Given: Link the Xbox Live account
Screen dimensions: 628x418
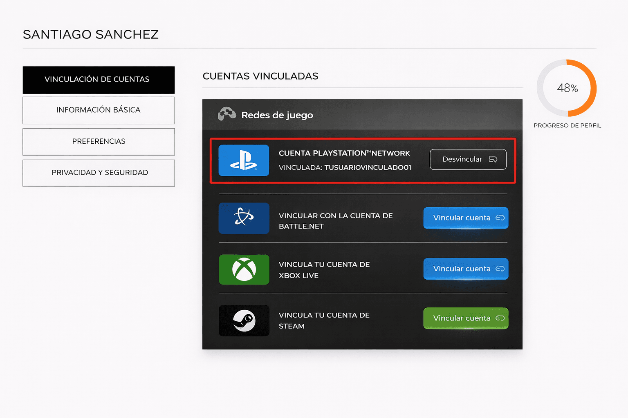Looking at the screenshot, I should [x=466, y=269].
